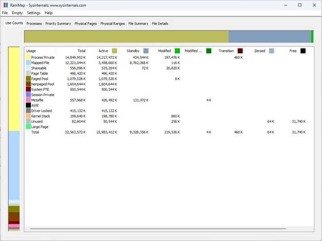Select the Driver Locked row label
Viewport: 322px width, 241px height.
pyautogui.click(x=42, y=111)
